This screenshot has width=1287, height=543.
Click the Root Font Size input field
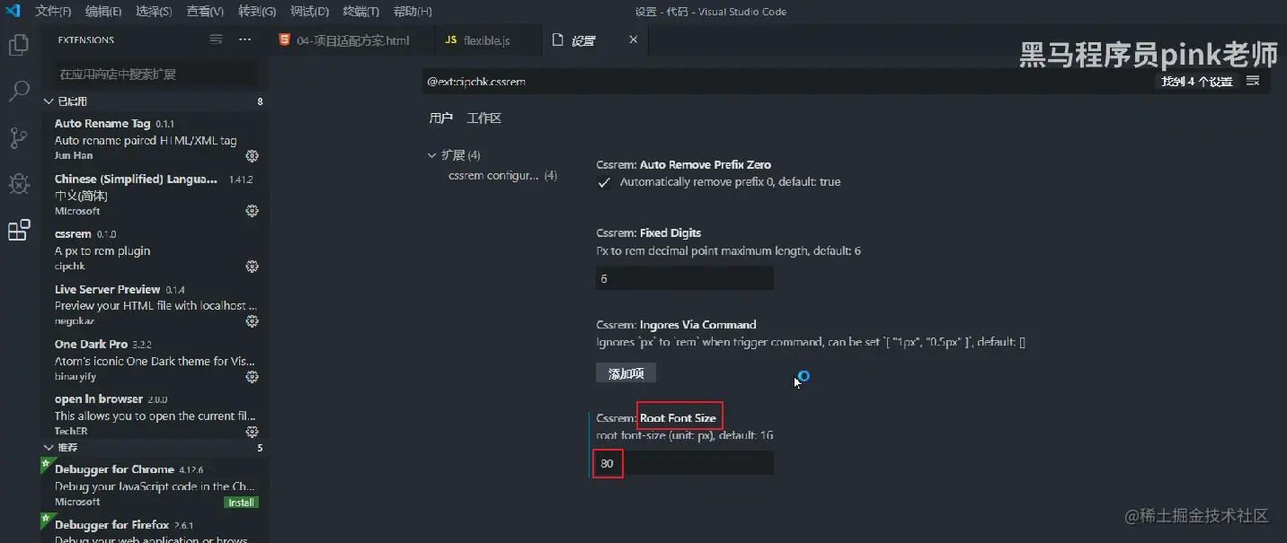pos(684,463)
